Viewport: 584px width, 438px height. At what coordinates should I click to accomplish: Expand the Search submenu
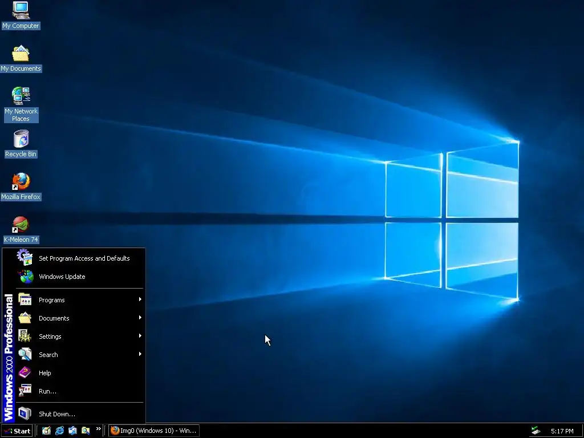[x=80, y=355]
